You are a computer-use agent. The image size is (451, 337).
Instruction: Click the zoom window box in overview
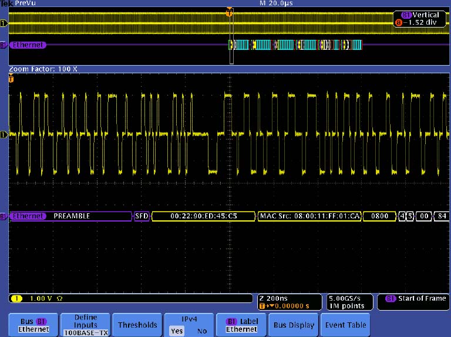tap(231, 36)
